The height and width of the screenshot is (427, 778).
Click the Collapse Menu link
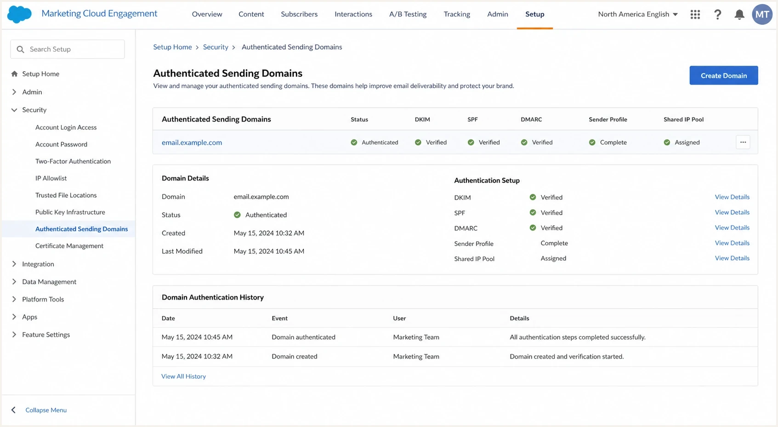pos(46,410)
